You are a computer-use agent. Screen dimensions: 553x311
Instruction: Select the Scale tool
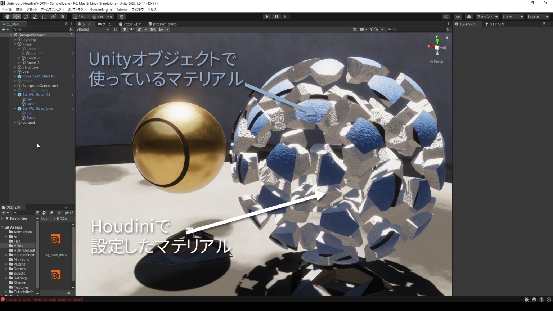pyautogui.click(x=35, y=17)
